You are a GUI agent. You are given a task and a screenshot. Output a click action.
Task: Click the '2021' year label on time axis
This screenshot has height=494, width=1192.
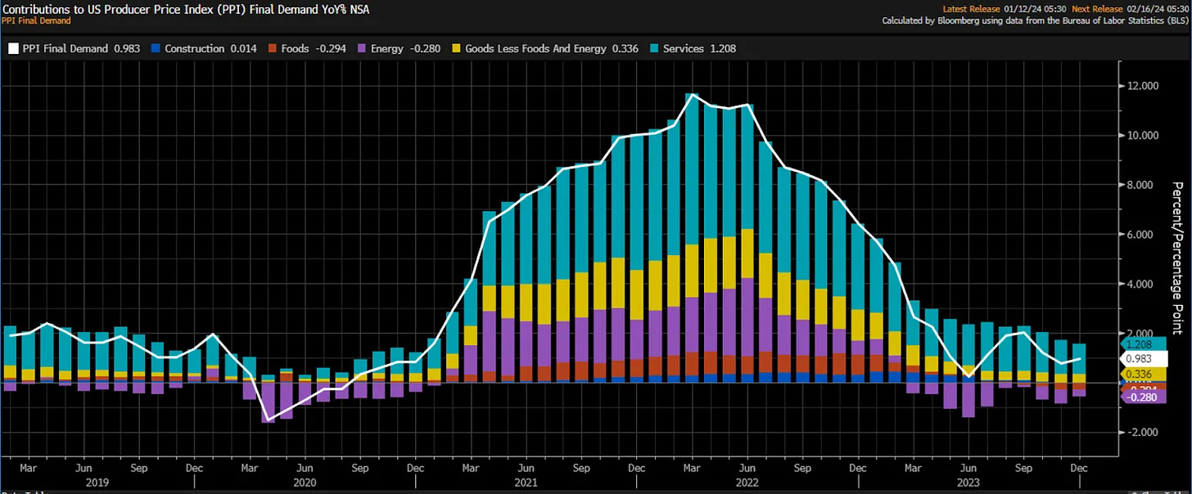click(525, 483)
